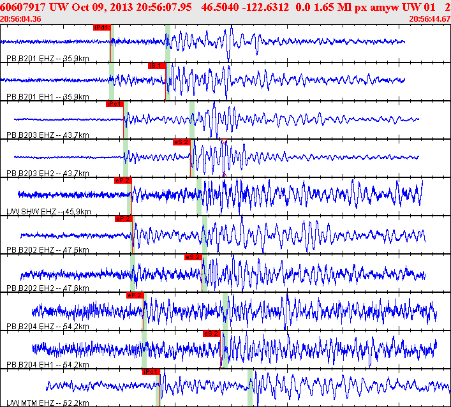Screen dimensions: 451x407
Task: Click the eS 2 pick flag on B203 EH2
Action: click(182, 142)
